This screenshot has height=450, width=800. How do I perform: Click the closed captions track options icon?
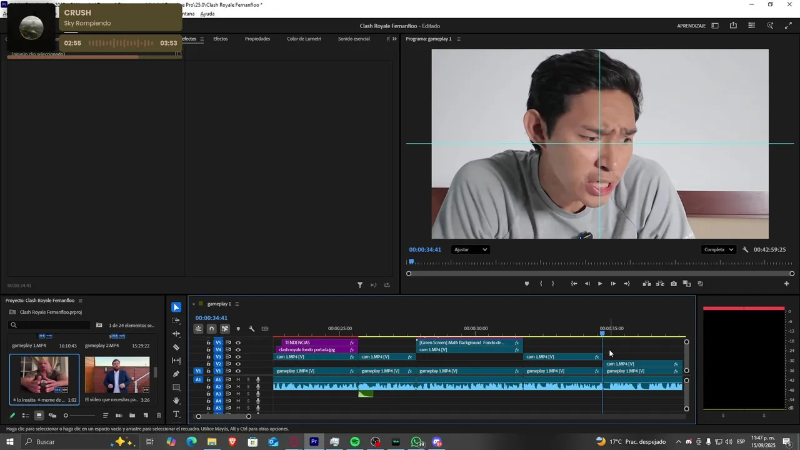(265, 329)
